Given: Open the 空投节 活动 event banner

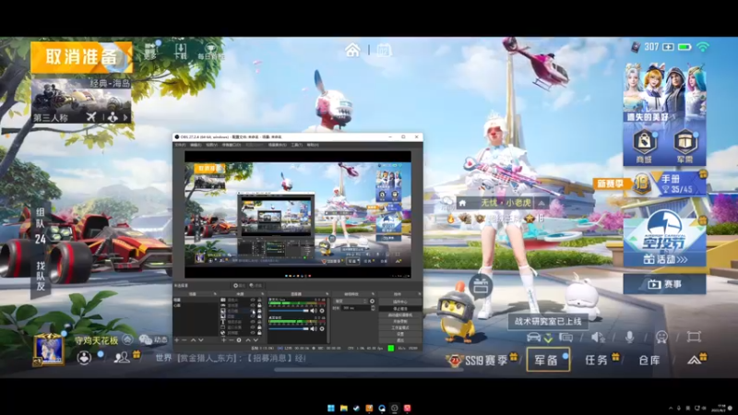Looking at the screenshot, I should 664,238.
